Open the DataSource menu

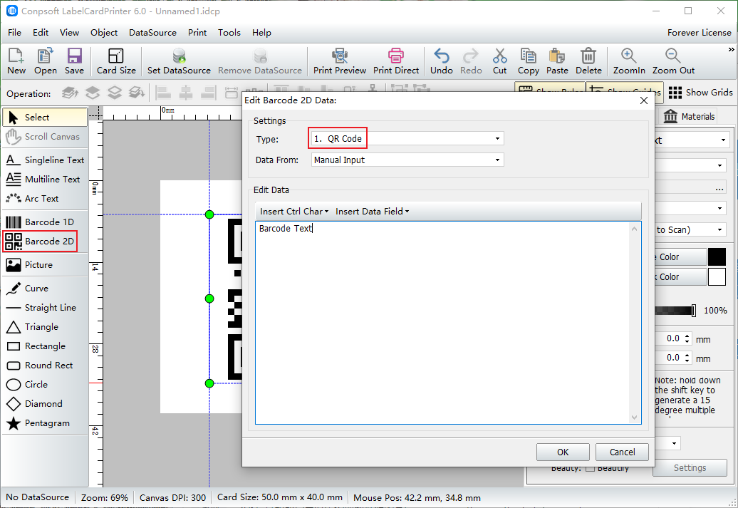pos(152,33)
